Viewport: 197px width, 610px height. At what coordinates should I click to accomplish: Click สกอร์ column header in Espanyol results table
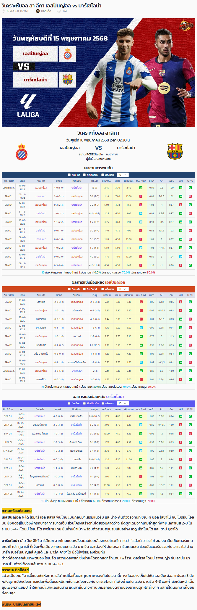pyautogui.click(x=59, y=295)
